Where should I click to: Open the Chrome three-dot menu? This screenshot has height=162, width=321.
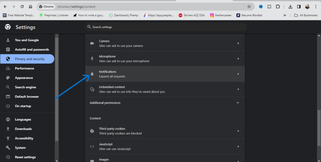[x=316, y=6]
